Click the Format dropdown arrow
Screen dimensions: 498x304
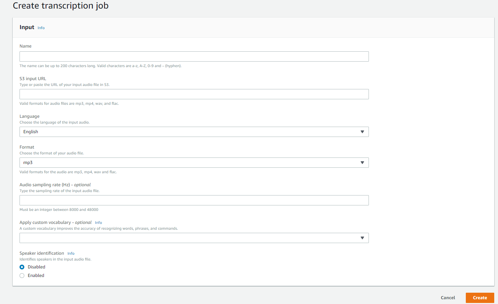coord(362,163)
